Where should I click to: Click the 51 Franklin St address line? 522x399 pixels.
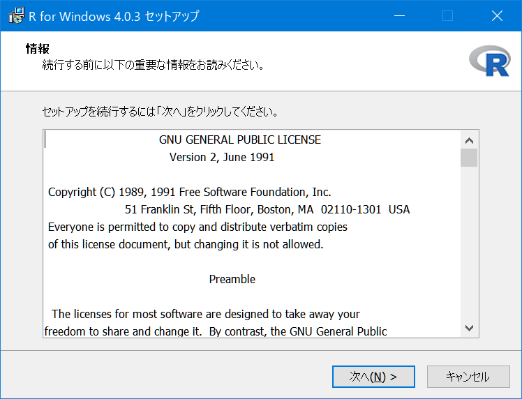(x=267, y=210)
